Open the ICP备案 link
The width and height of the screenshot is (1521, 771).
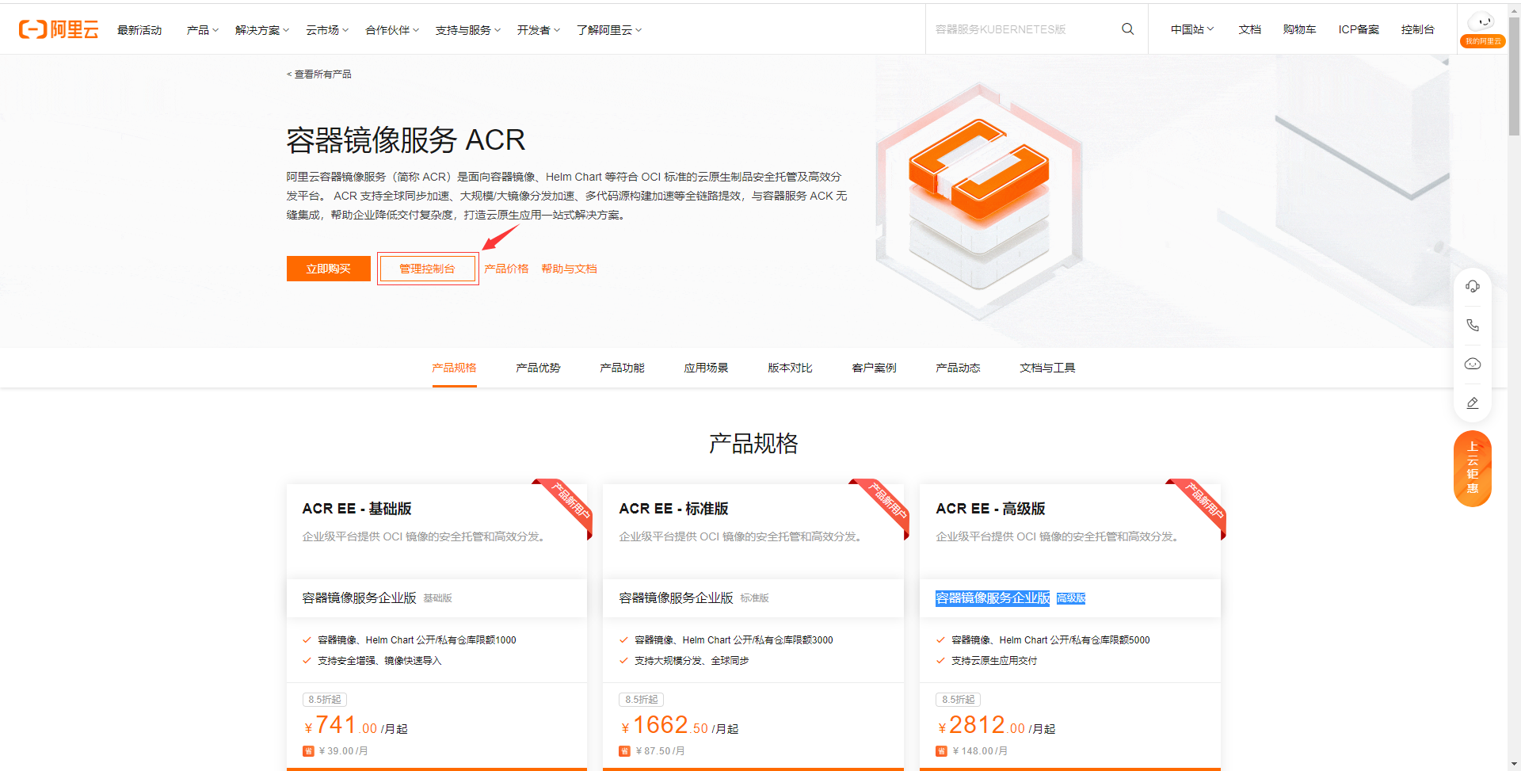pos(1359,29)
